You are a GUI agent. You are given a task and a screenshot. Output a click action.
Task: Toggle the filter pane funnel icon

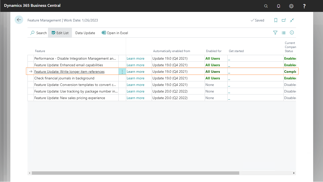[275, 33]
